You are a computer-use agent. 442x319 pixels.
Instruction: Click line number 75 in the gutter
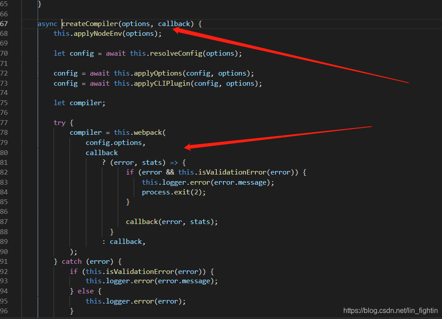coord(4,103)
